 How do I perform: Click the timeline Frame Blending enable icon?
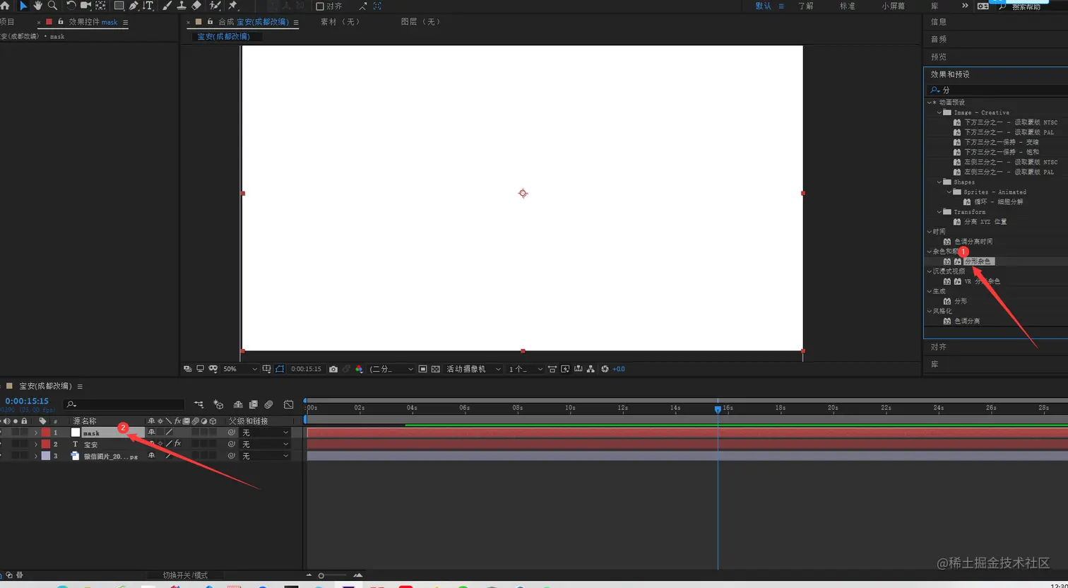[x=253, y=404]
